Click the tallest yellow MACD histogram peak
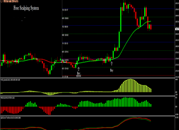 click(x=131, y=86)
